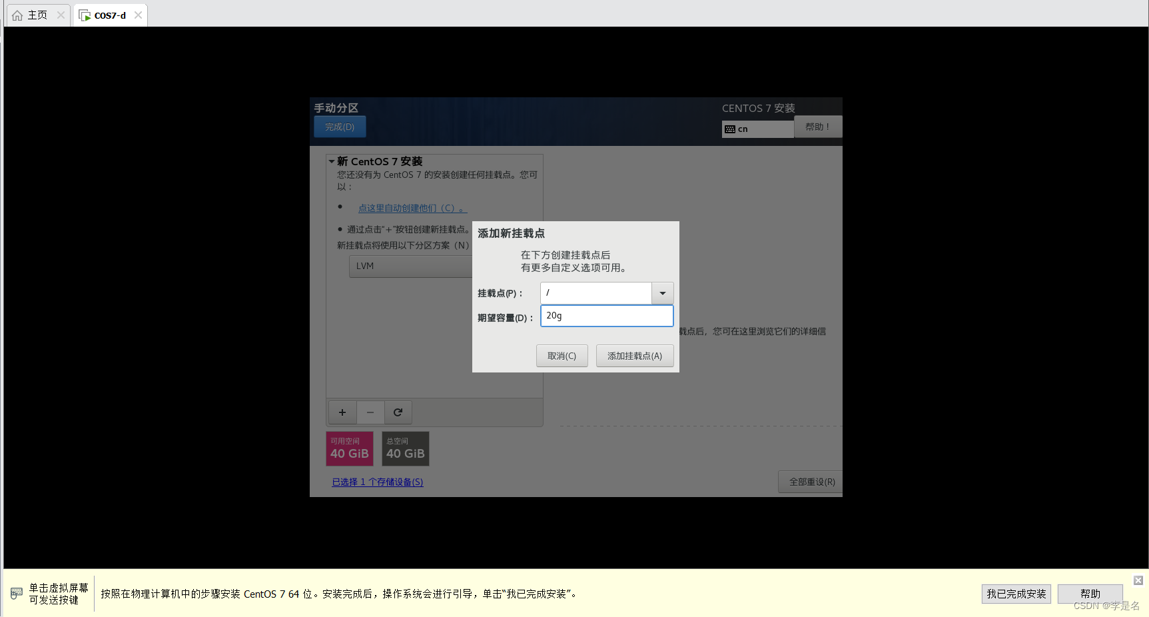The image size is (1149, 617).
Task: Close the 主页 tab with its X
Action: tap(61, 15)
